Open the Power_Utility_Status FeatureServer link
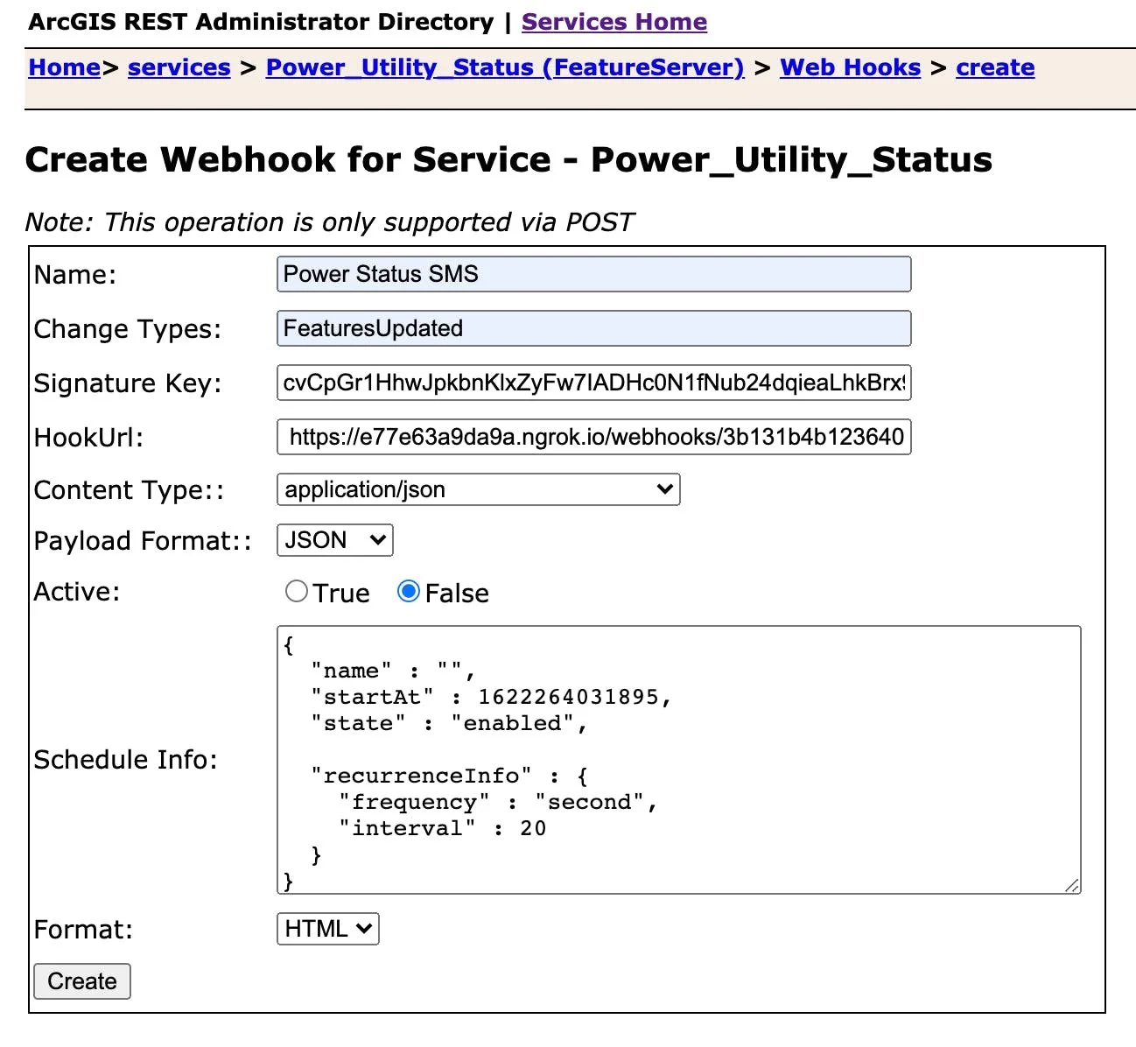1136x1047 pixels. (x=504, y=67)
